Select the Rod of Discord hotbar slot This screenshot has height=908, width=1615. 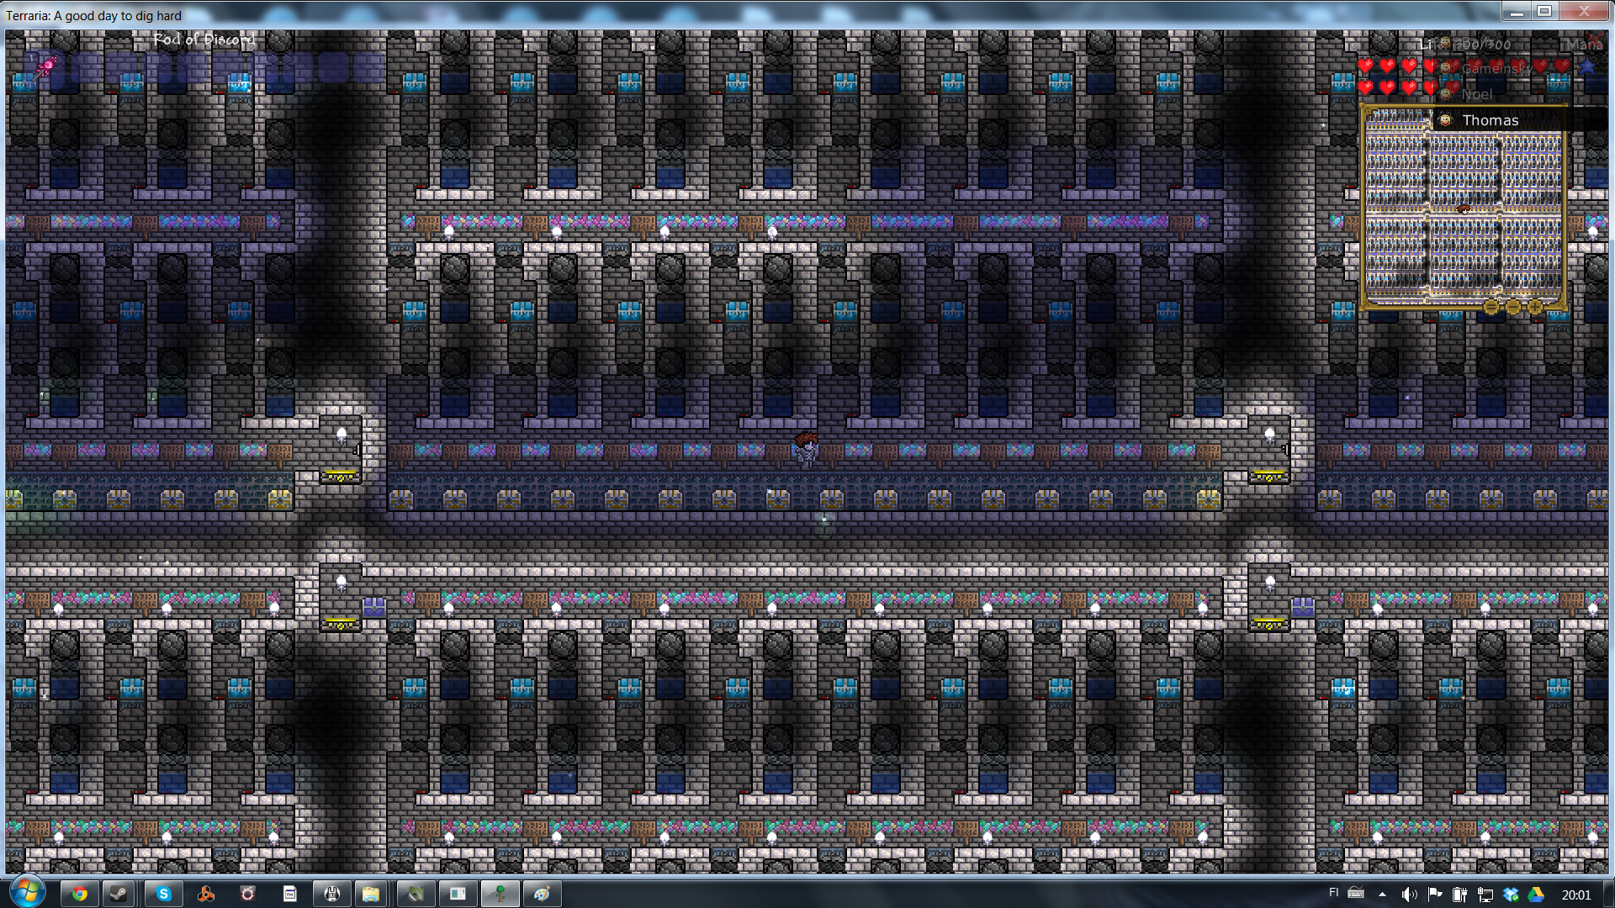(44, 67)
